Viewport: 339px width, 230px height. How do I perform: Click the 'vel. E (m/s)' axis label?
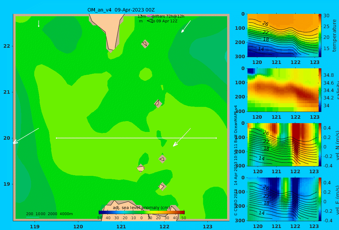[x=337, y=200]
